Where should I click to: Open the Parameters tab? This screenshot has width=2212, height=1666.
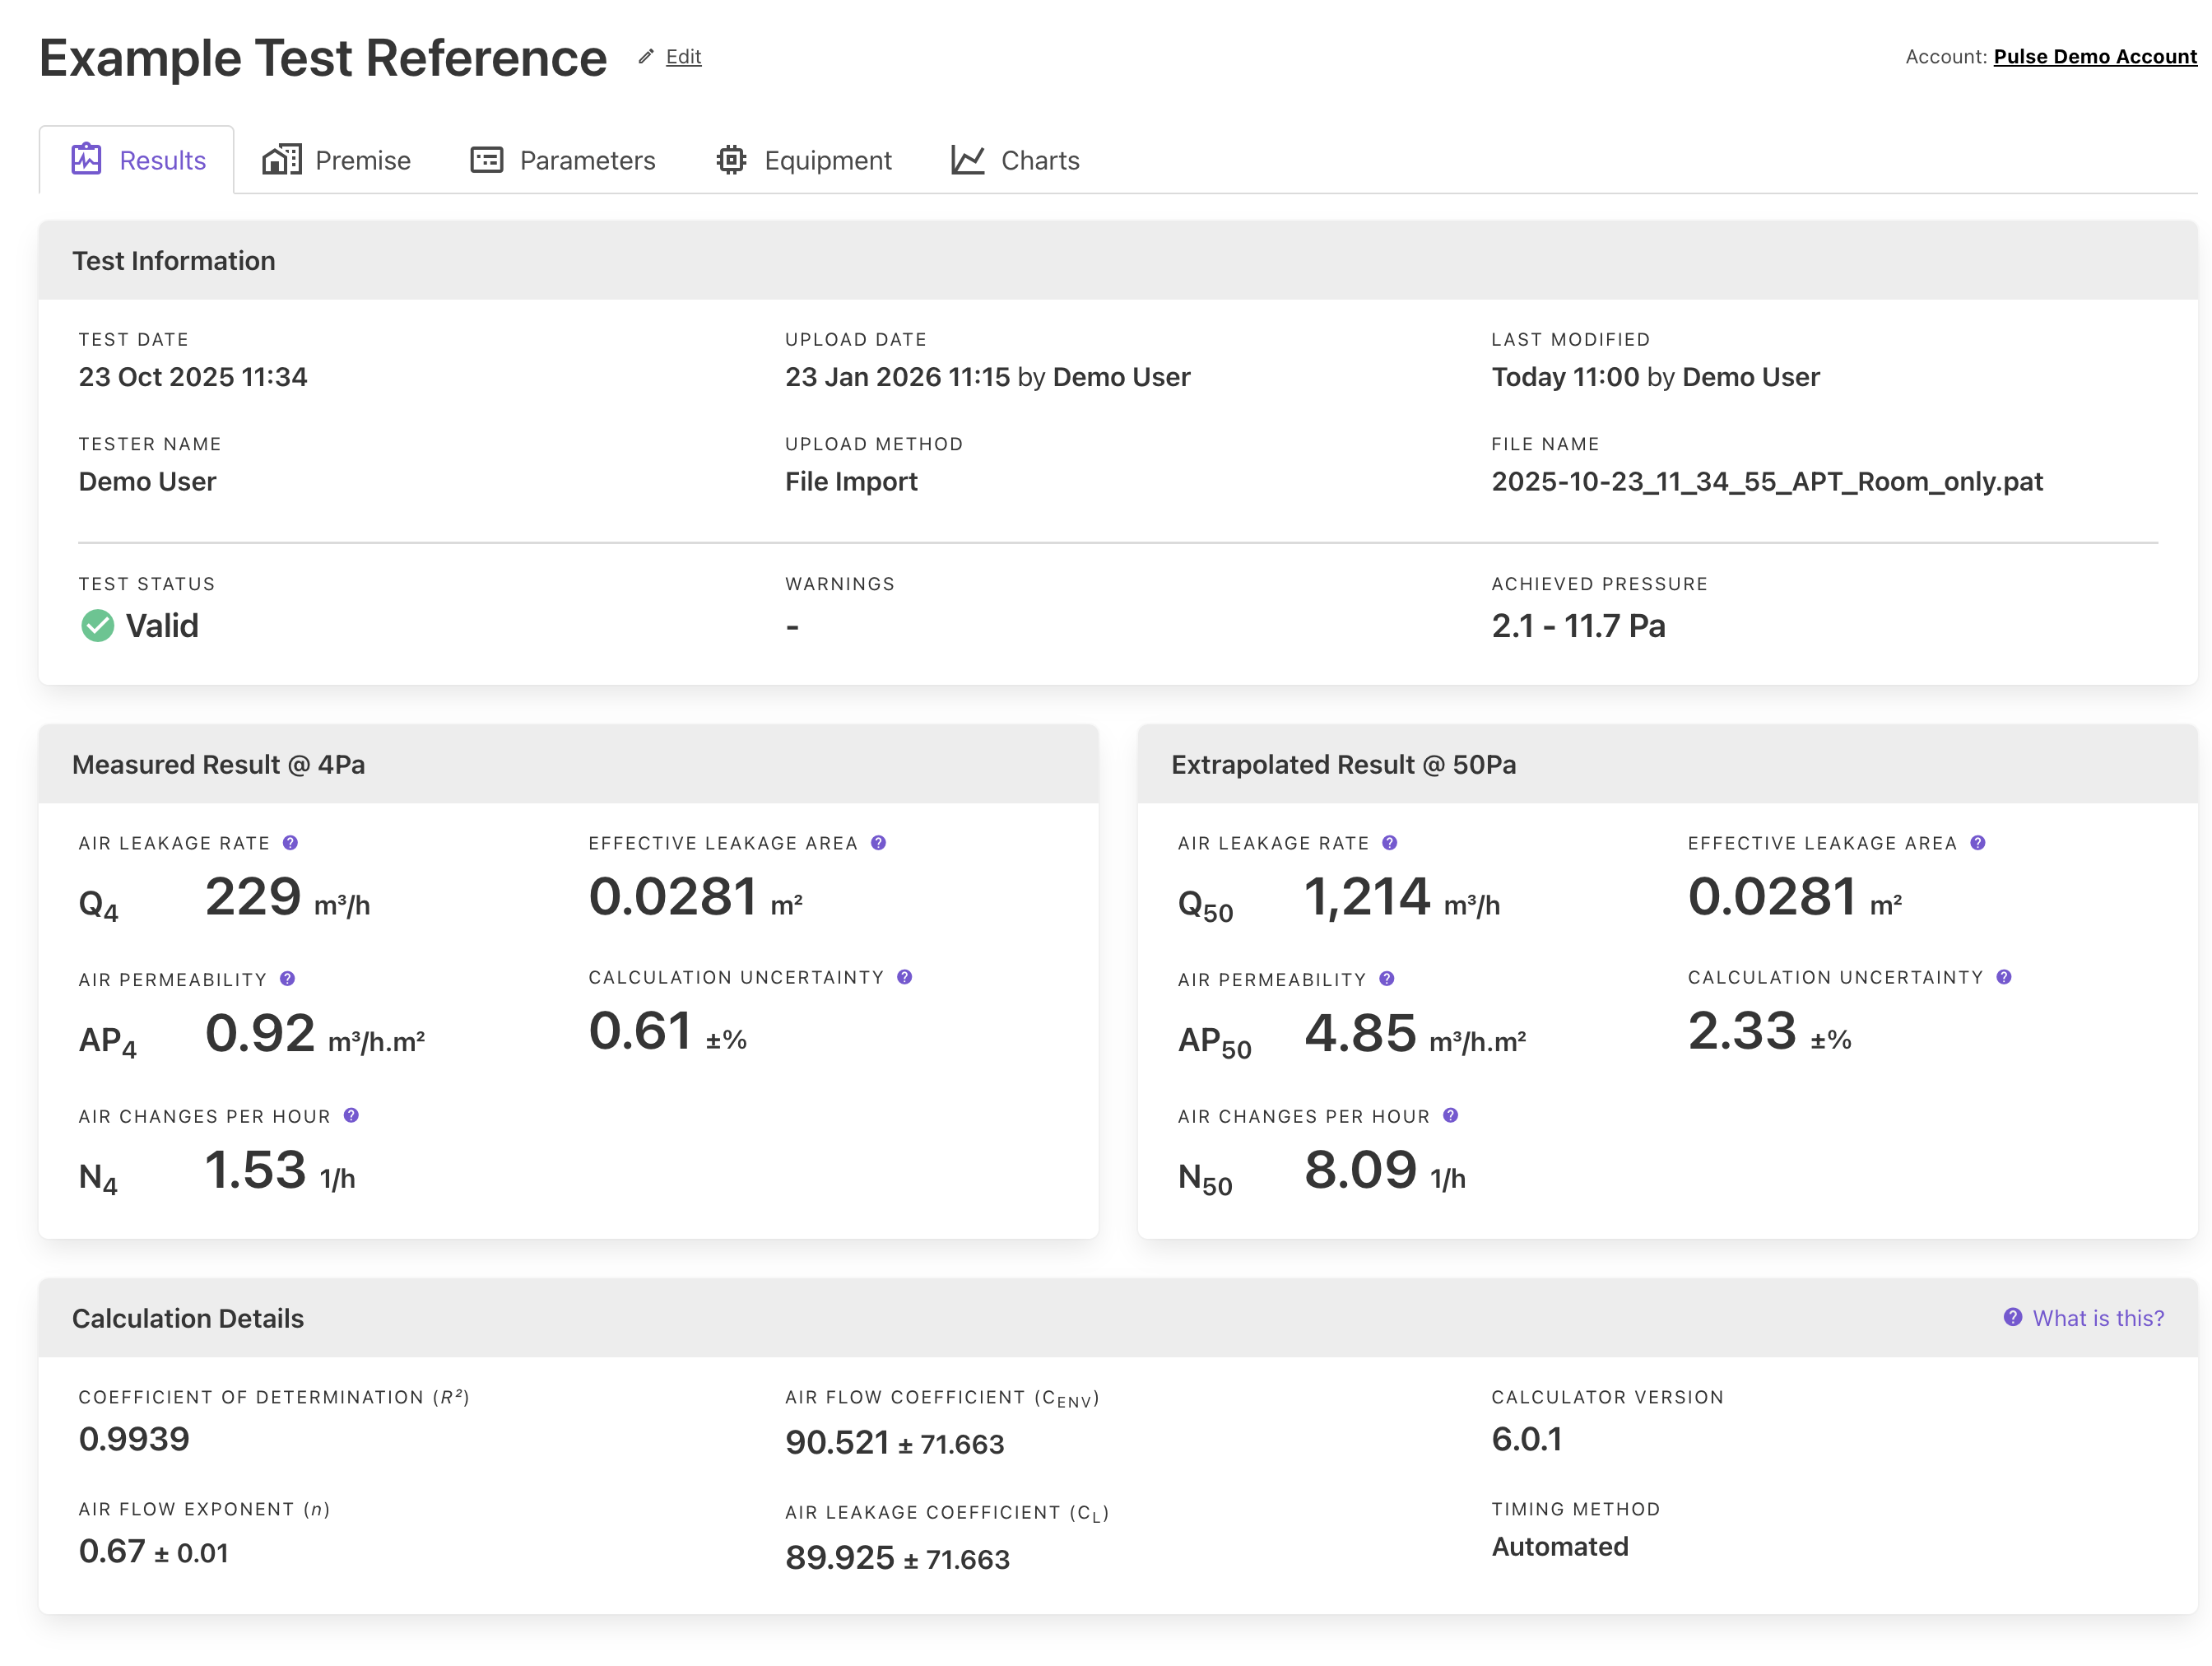(563, 160)
